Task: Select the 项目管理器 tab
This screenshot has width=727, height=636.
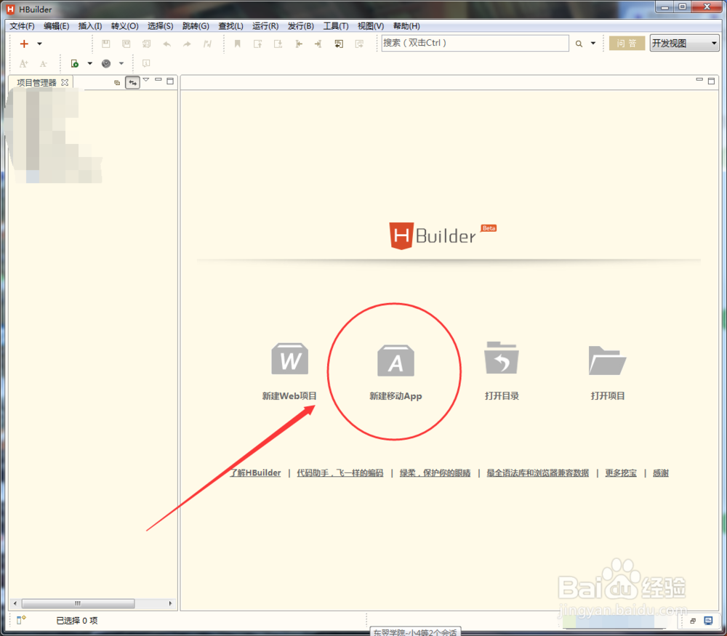Action: coord(36,83)
